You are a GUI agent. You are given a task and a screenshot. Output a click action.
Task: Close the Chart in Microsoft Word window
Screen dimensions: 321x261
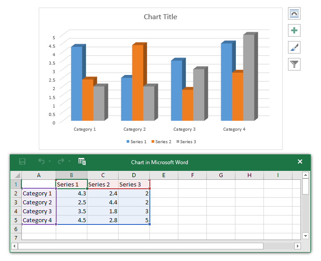click(x=300, y=162)
